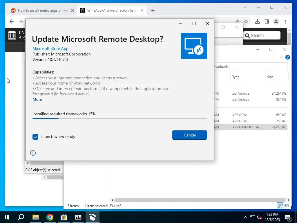Click the Downloads address bar in Explorer

[x=251, y=67]
